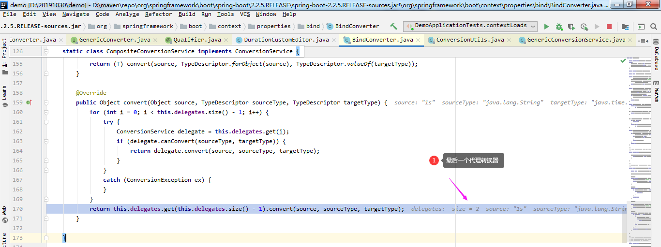Image resolution: width=661 pixels, height=247 pixels.
Task: Click '@Override' annotation on line 158
Action: click(x=91, y=93)
